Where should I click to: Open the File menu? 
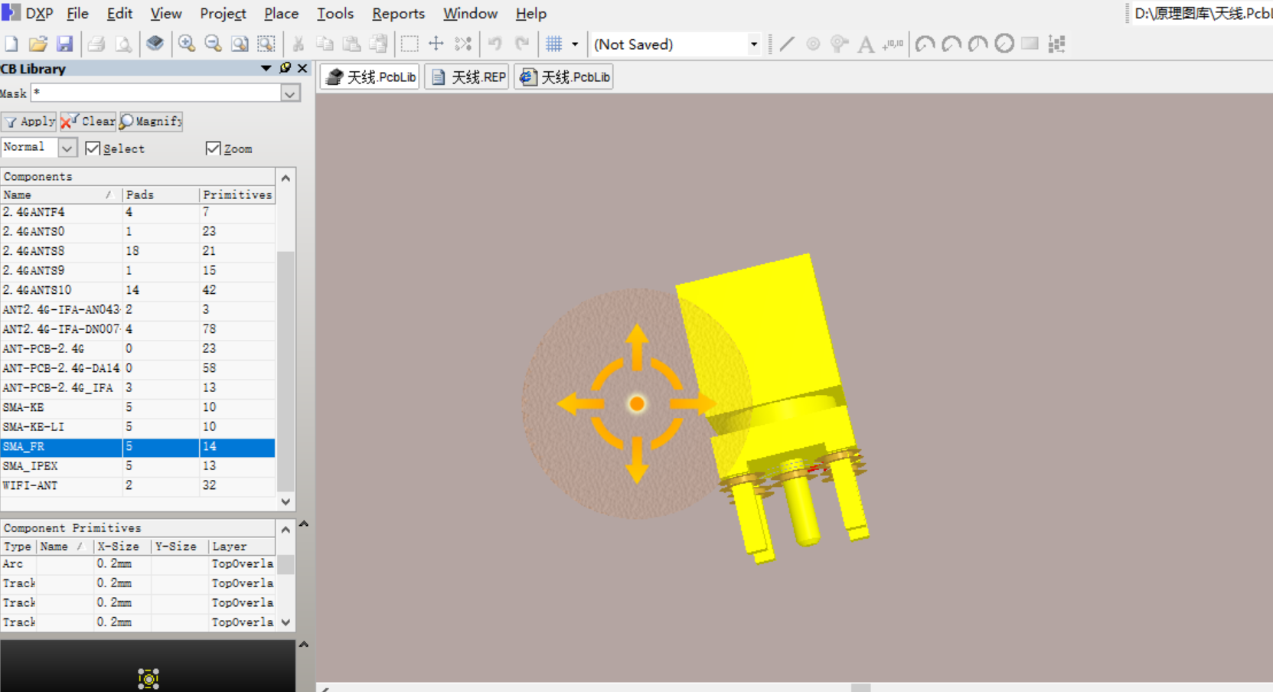[x=77, y=13]
